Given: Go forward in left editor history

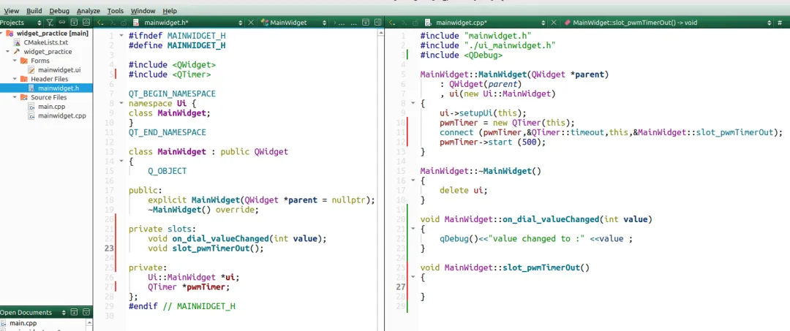Looking at the screenshot, I should point(113,22).
